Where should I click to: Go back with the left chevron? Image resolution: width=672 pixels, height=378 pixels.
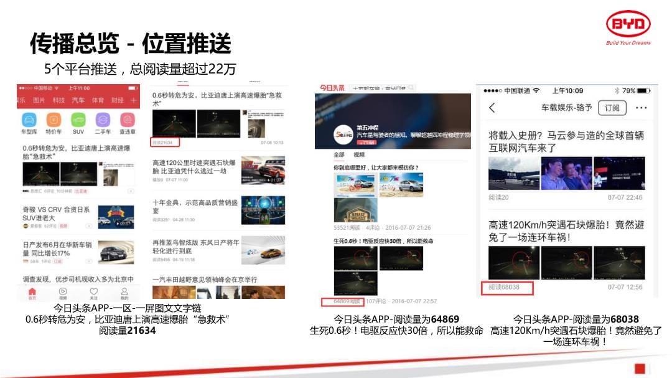click(492, 108)
